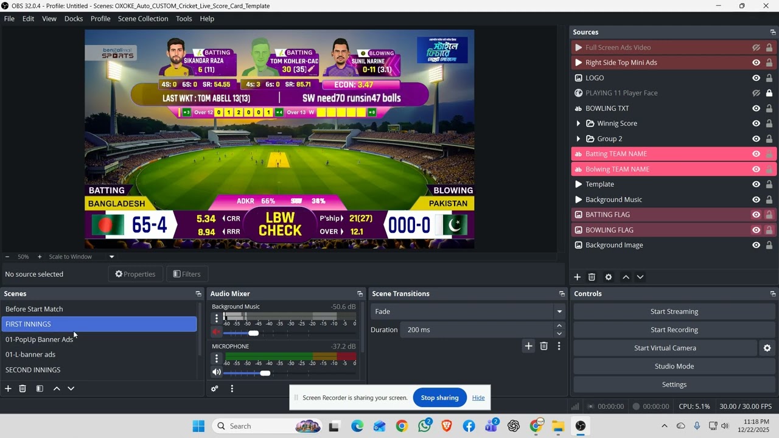
Task: Pop out the Controls dock
Action: click(773, 294)
